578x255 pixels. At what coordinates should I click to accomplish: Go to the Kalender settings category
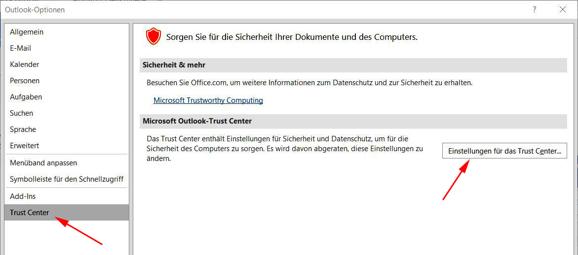click(25, 64)
